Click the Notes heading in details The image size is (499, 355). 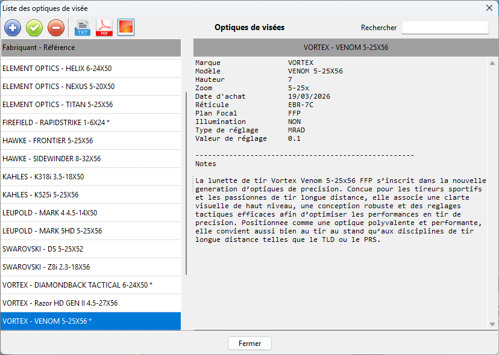[x=206, y=164]
